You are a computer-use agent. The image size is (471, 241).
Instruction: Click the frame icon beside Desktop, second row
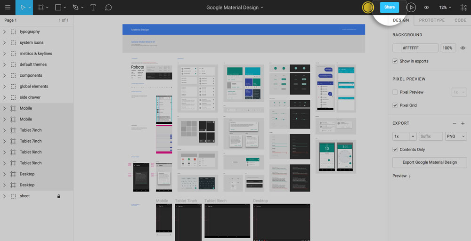point(13,185)
